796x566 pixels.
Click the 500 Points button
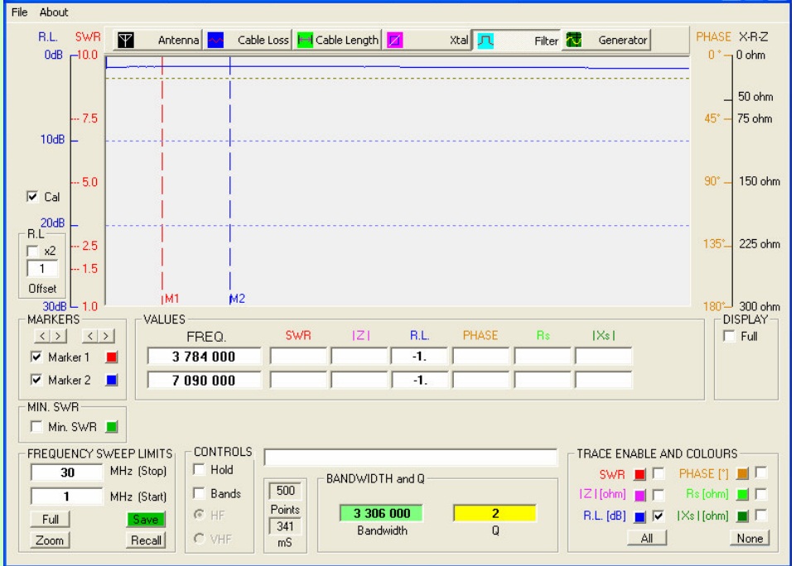[285, 491]
